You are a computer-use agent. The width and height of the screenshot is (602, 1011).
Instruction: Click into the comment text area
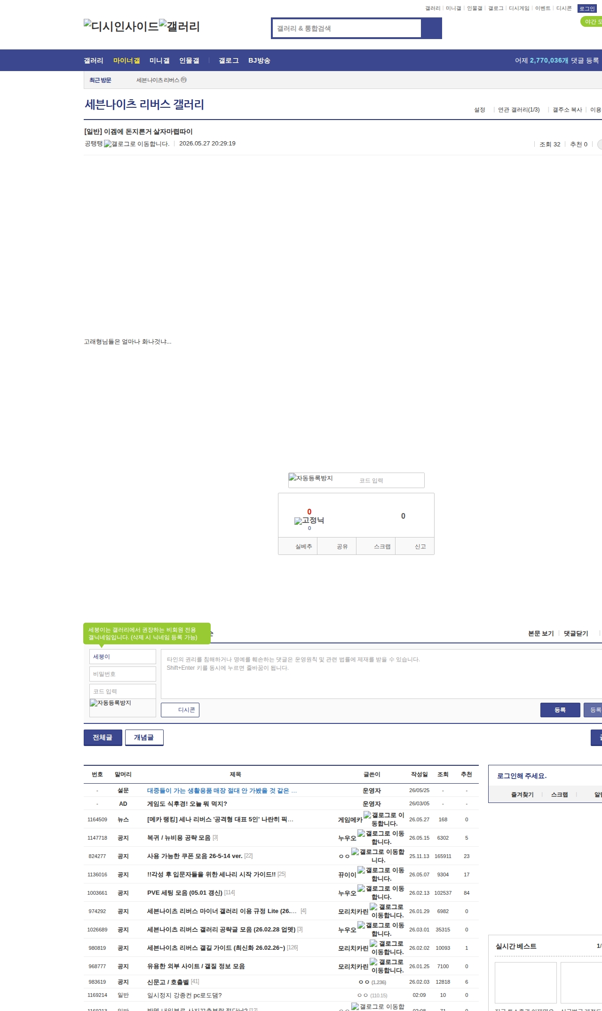pos(381,674)
